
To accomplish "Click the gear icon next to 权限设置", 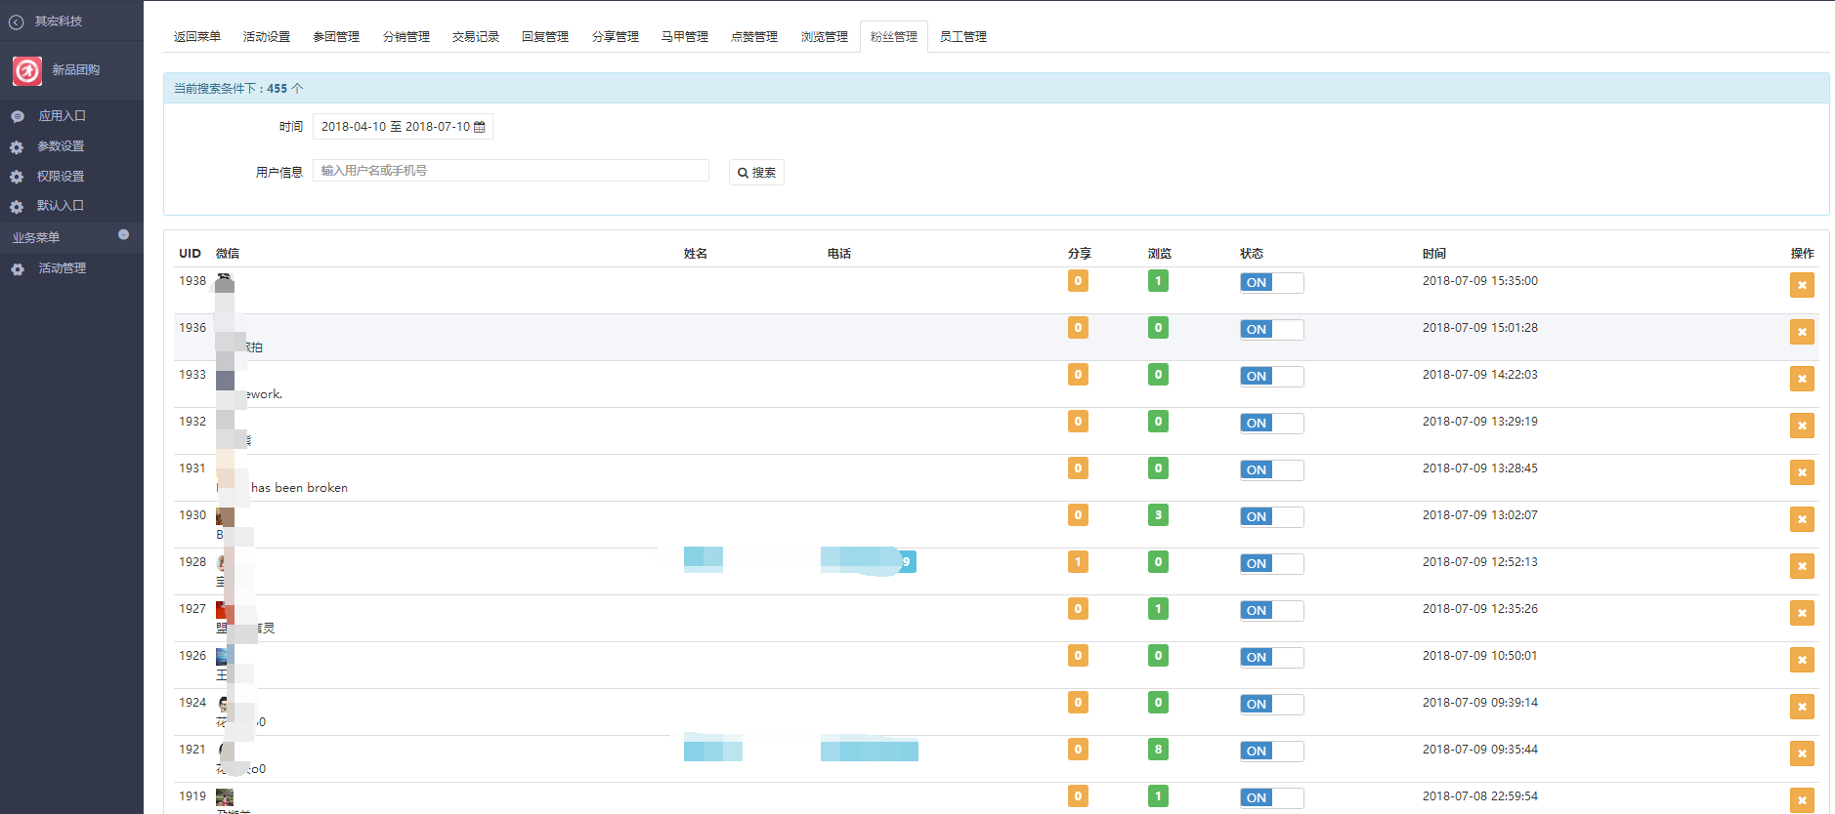I will [x=17, y=178].
